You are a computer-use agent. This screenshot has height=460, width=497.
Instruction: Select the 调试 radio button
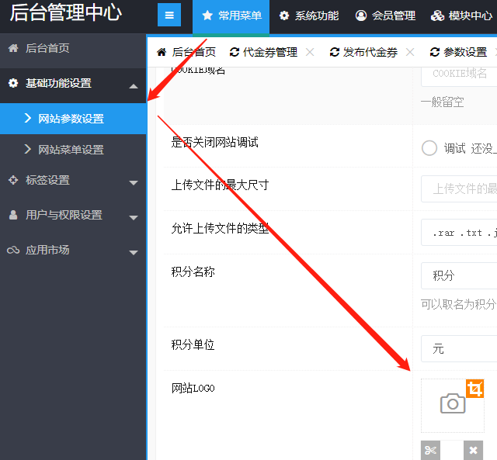[x=429, y=148]
